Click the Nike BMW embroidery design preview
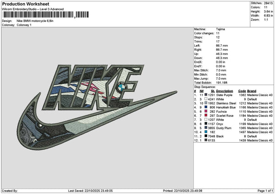This screenshot has height=194, width=275. click(97, 107)
